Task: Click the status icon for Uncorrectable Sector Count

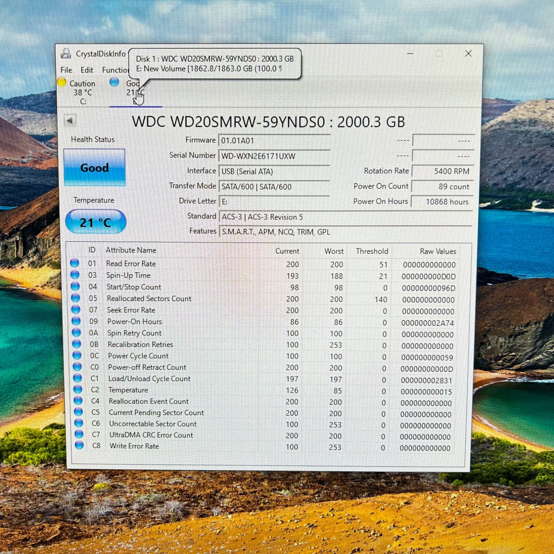Action: [x=79, y=423]
